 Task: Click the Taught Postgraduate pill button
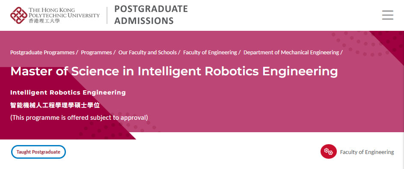[x=39, y=152]
